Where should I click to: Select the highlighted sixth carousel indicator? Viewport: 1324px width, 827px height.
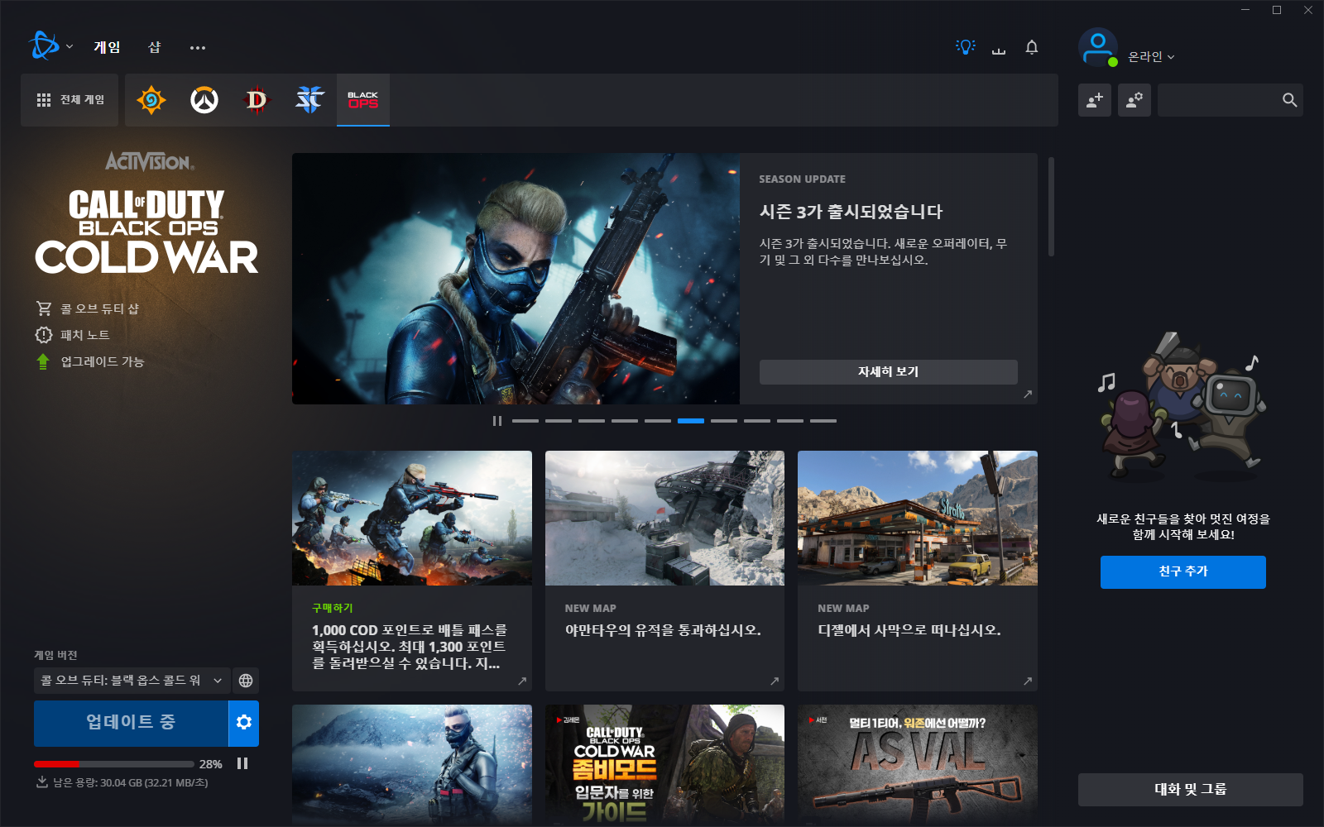click(x=691, y=421)
